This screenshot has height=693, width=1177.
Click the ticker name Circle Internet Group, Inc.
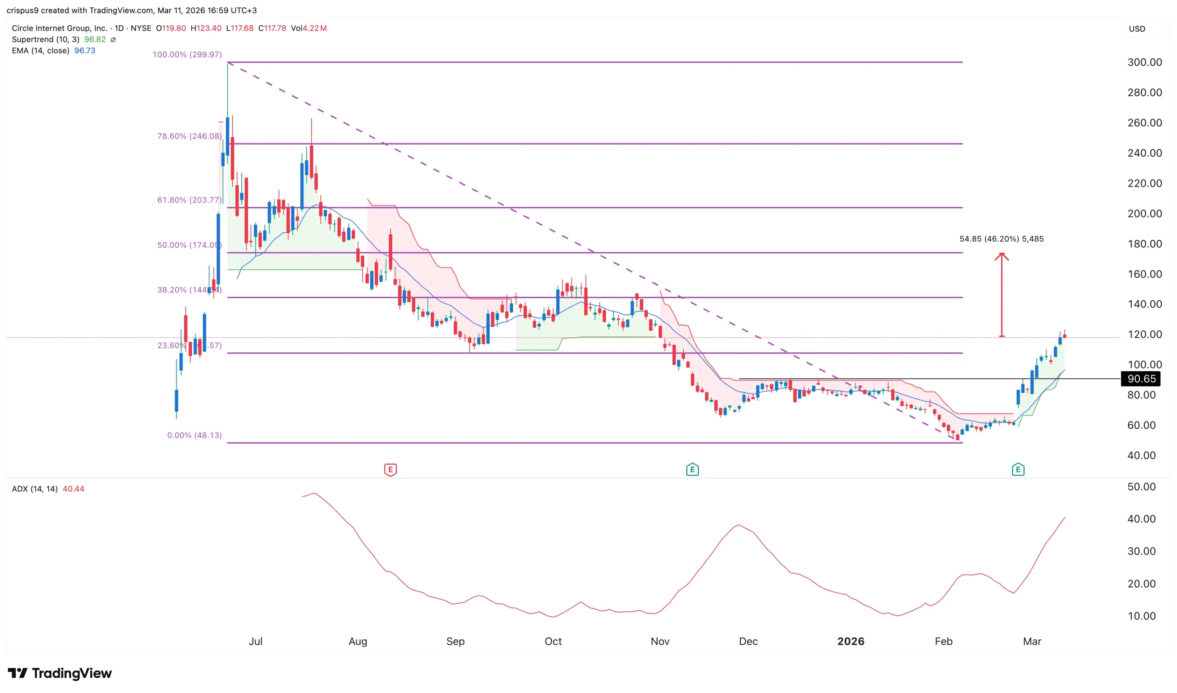coord(60,28)
